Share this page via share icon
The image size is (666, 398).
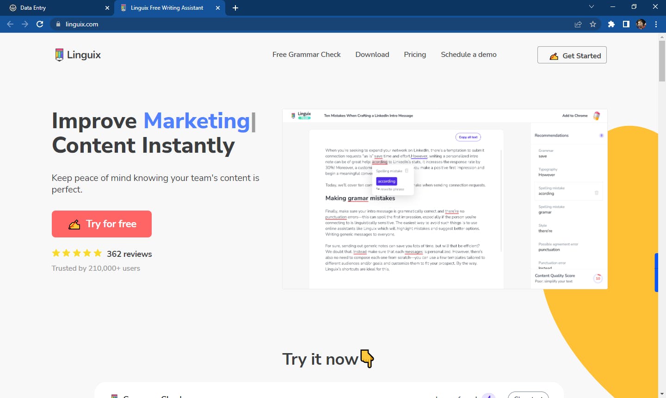pos(578,24)
